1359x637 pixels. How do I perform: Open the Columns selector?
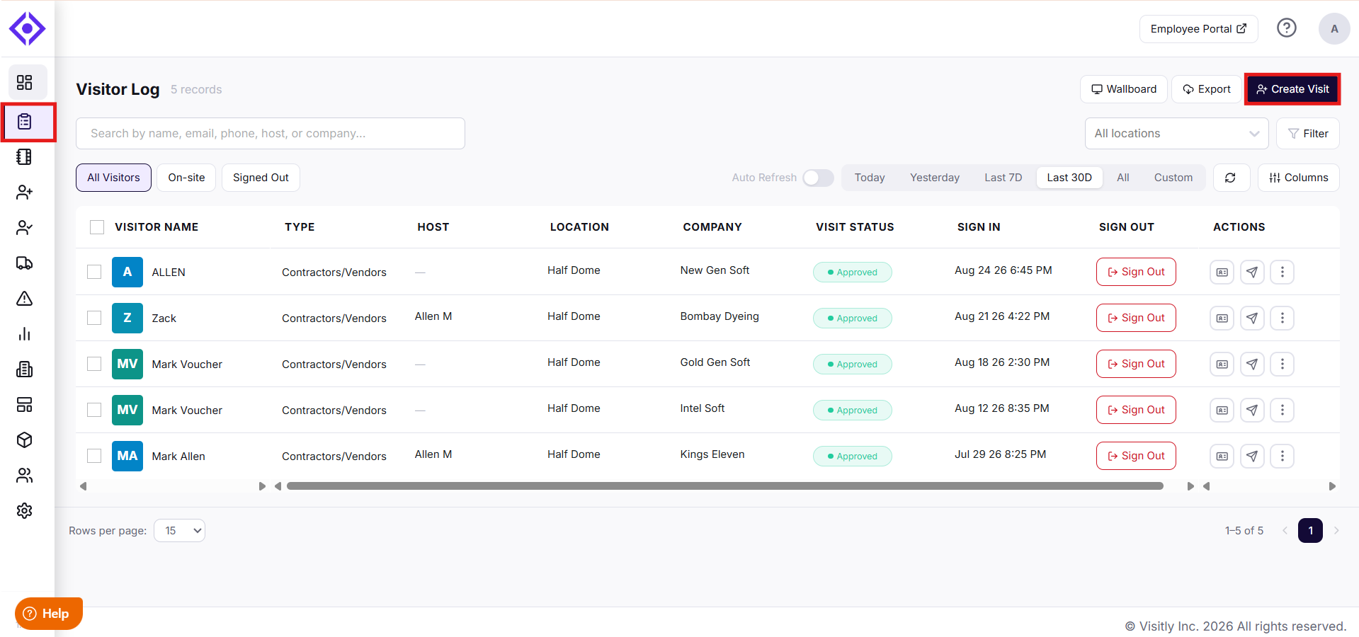point(1299,178)
